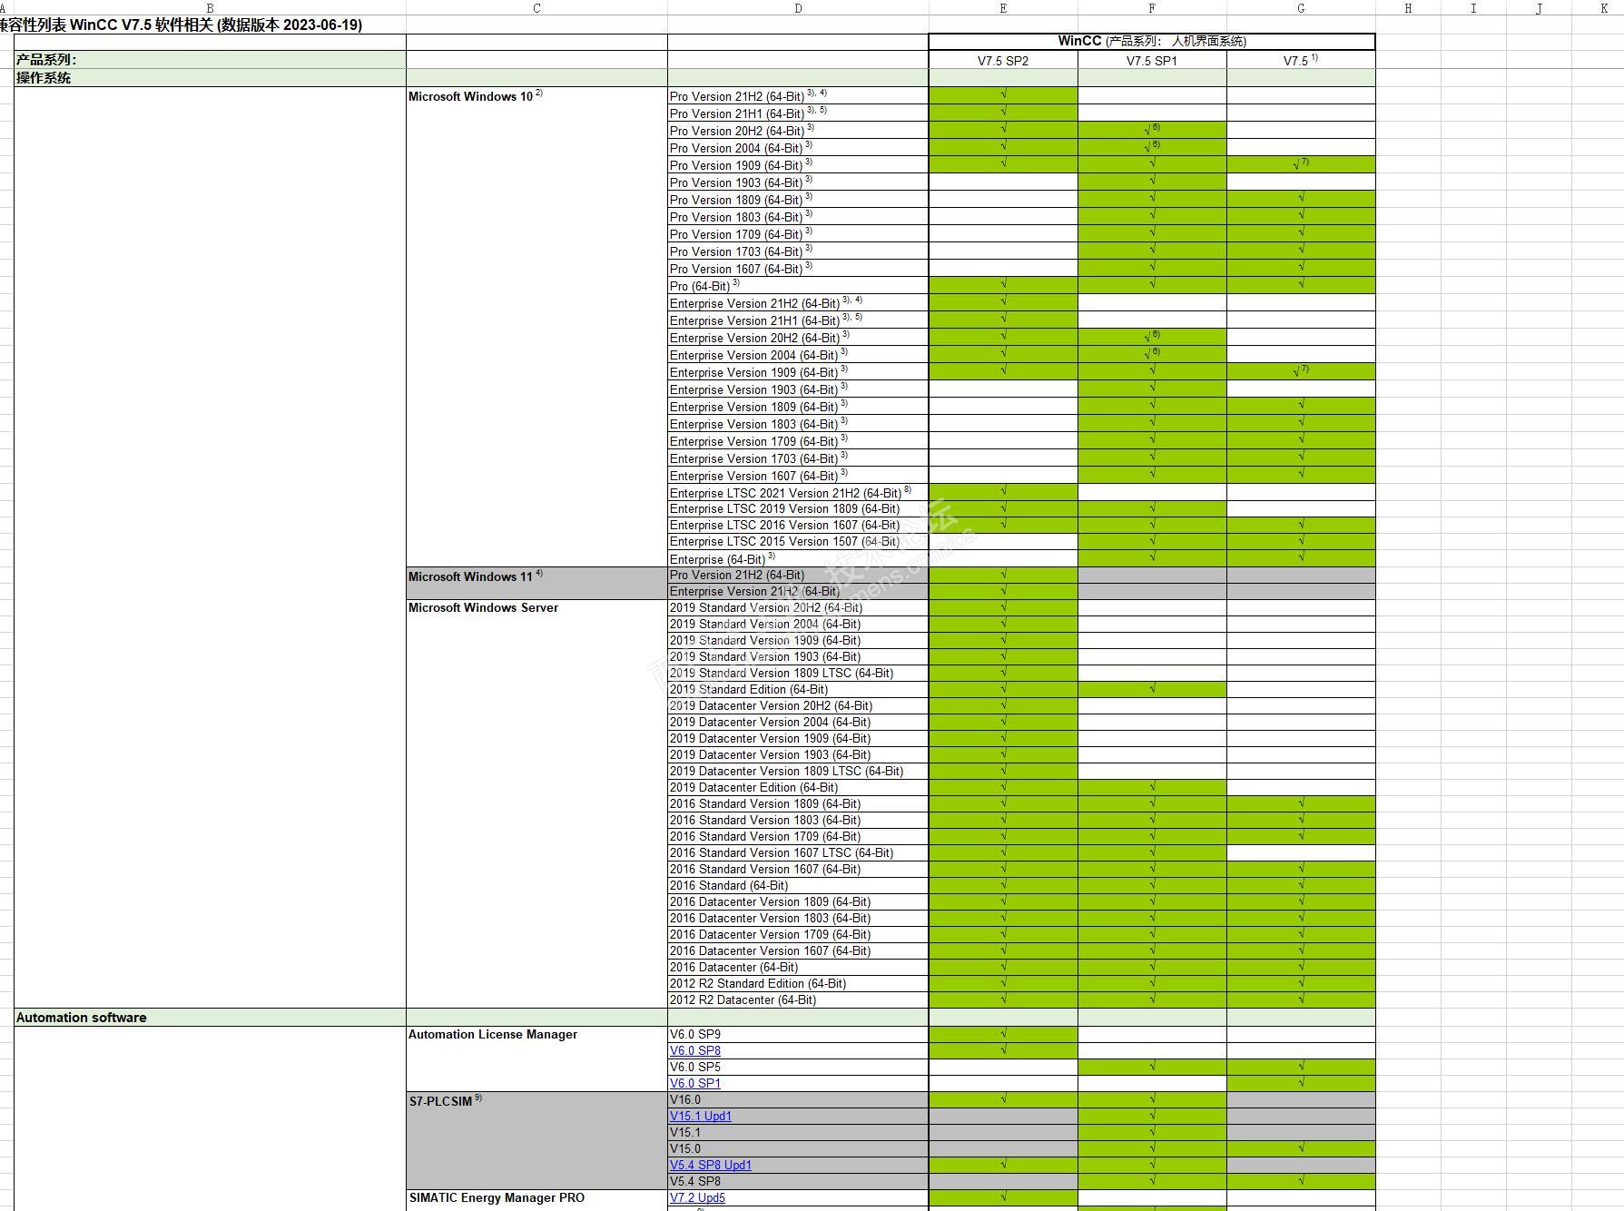Select column I header
Image resolution: width=1624 pixels, height=1211 pixels.
[x=1473, y=8]
